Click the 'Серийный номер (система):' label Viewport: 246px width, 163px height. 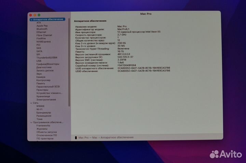click(x=92, y=66)
